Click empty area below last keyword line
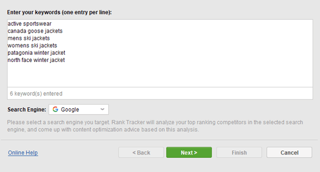Image resolution: width=320 pixels, height=172 pixels. pyautogui.click(x=160, y=75)
